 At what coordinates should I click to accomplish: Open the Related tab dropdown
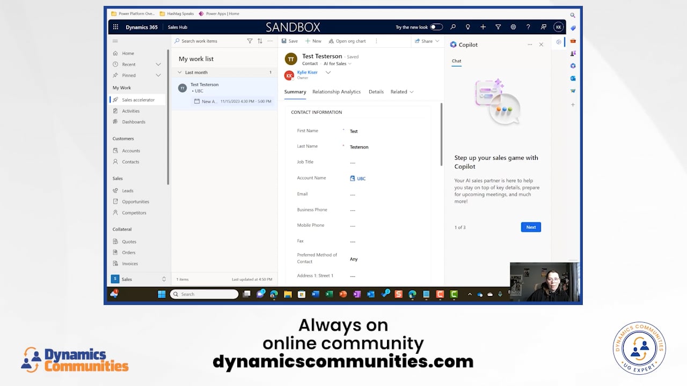(x=402, y=92)
